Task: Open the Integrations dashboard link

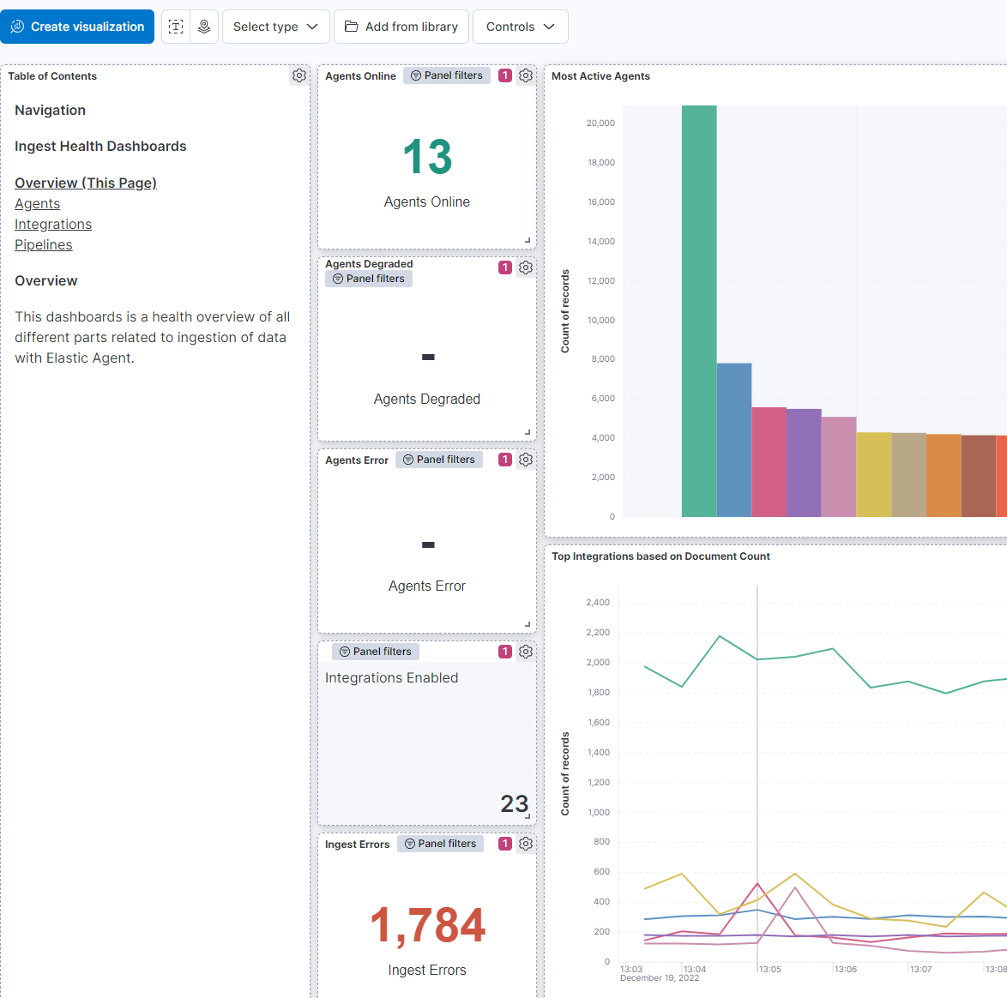Action: (x=53, y=224)
